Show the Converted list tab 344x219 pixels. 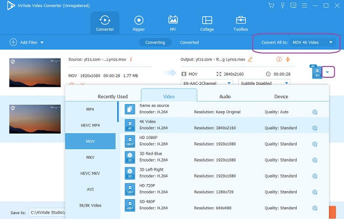(x=189, y=42)
